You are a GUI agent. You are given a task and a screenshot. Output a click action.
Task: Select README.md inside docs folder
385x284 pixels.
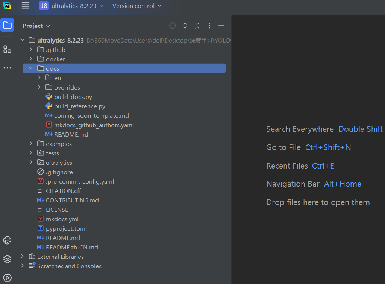click(71, 134)
